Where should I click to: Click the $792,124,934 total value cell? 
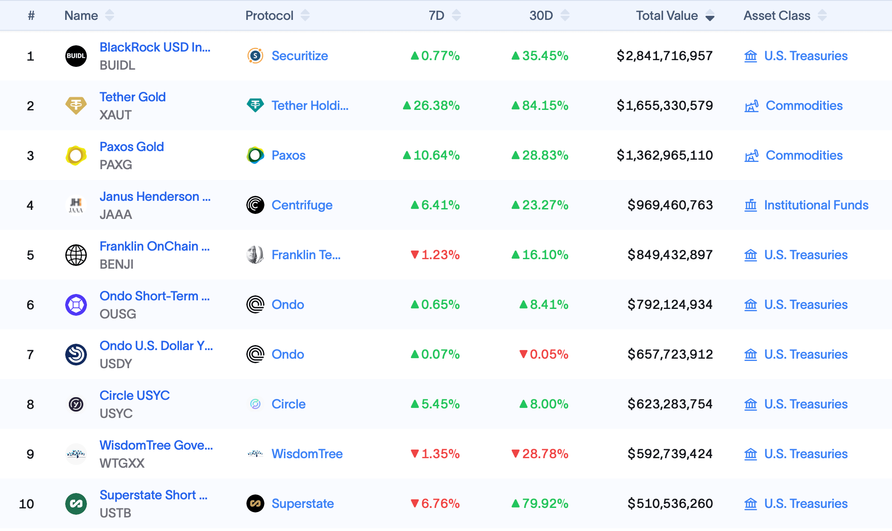(x=670, y=305)
